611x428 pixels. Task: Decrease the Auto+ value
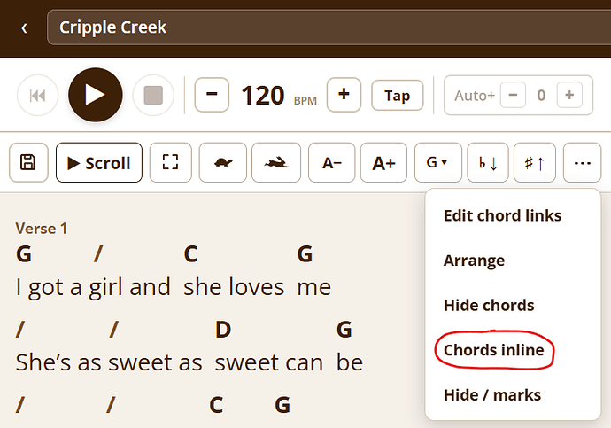coord(513,95)
